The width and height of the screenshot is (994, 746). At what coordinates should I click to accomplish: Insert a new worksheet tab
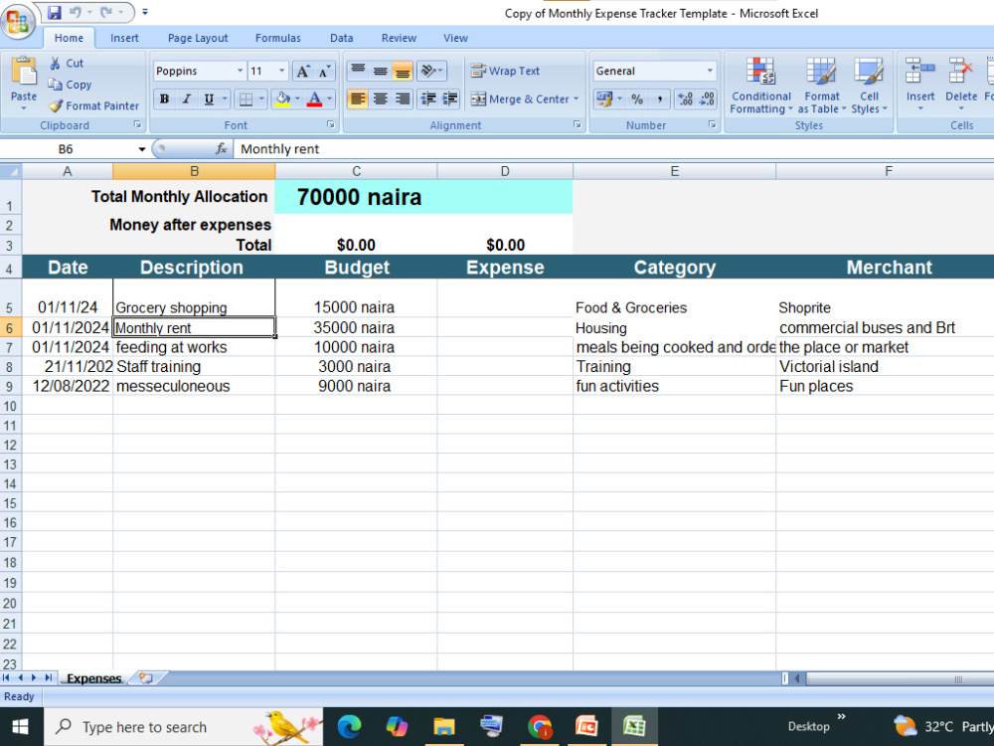146,678
